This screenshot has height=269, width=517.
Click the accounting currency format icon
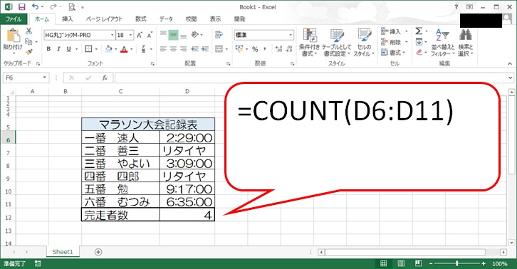pos(239,49)
